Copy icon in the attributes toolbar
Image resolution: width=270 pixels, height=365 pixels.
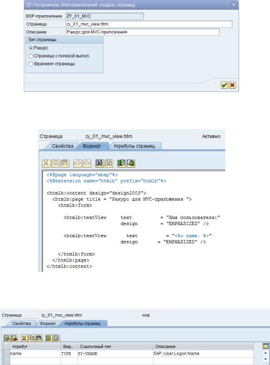click(x=31, y=338)
